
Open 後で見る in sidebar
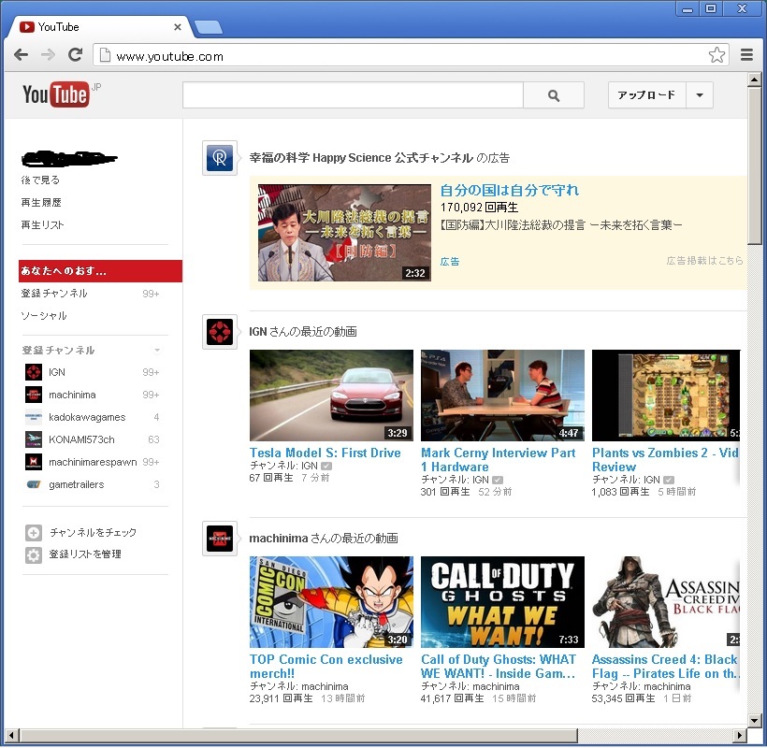(40, 180)
